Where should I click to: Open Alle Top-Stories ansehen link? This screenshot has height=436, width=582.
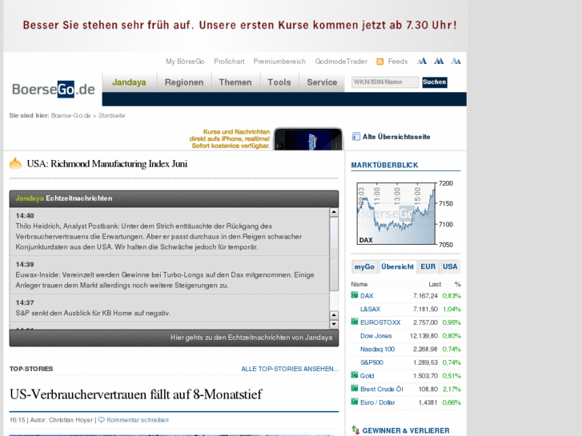(x=290, y=369)
